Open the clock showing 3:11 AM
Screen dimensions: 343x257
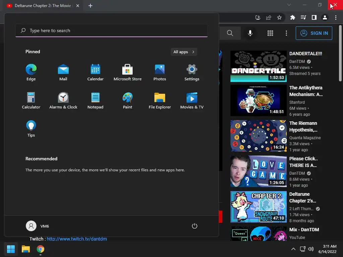click(328, 249)
